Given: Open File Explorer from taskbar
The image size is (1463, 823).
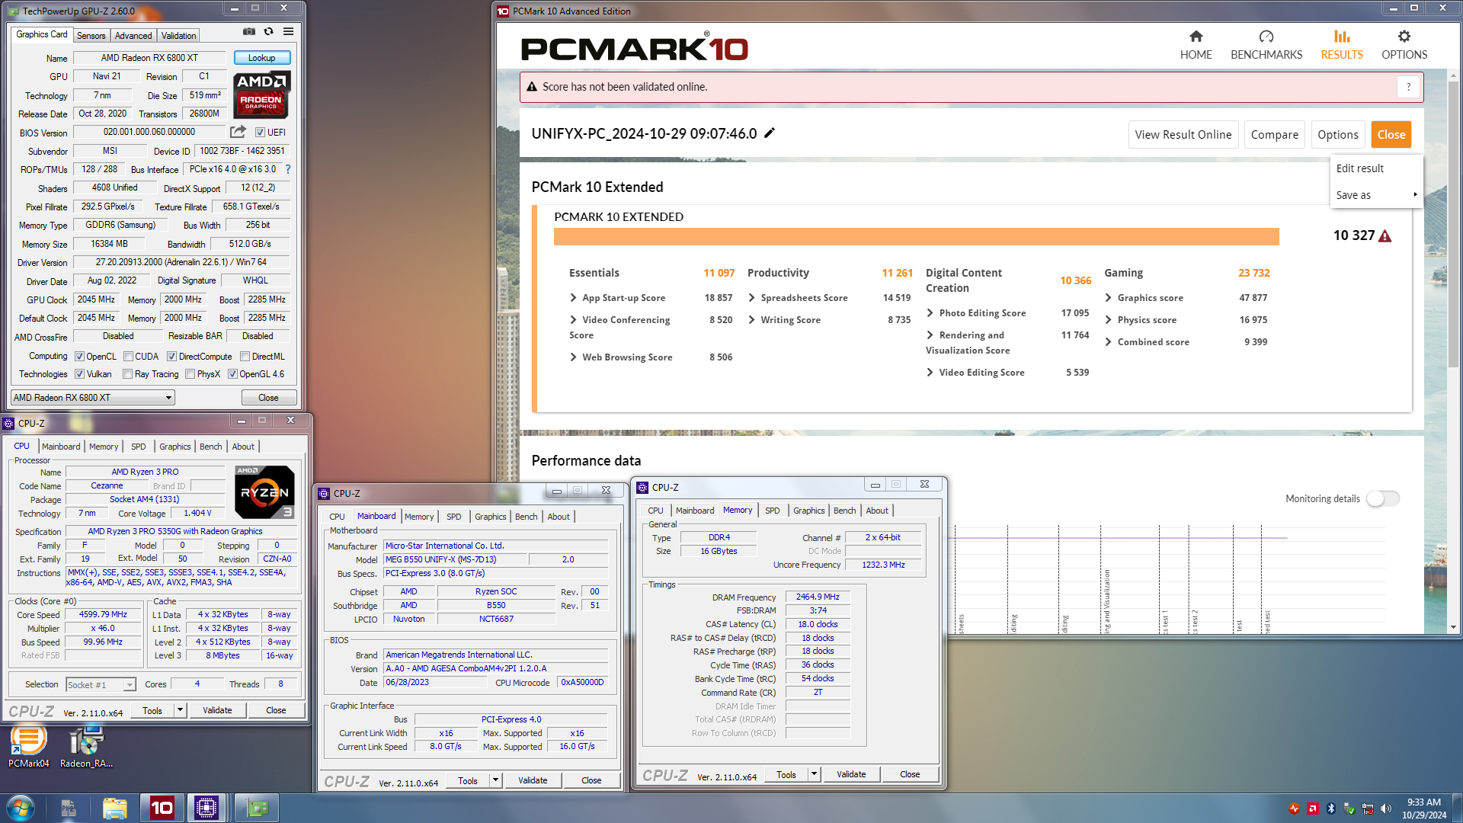Looking at the screenshot, I should 114,808.
